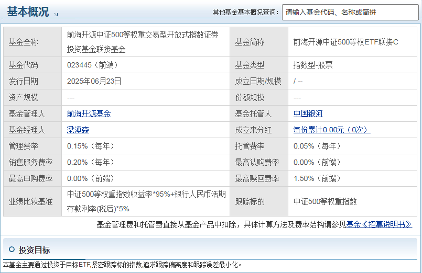This screenshot has height=273, width=422.
Task: Click the sales service fee 0.20%（每年）
Action: coord(91,162)
